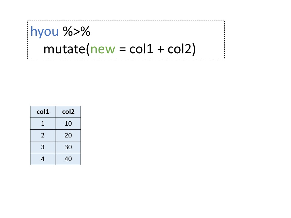
Task: Click the closing parenthesis of mutate
Action: coord(194,49)
